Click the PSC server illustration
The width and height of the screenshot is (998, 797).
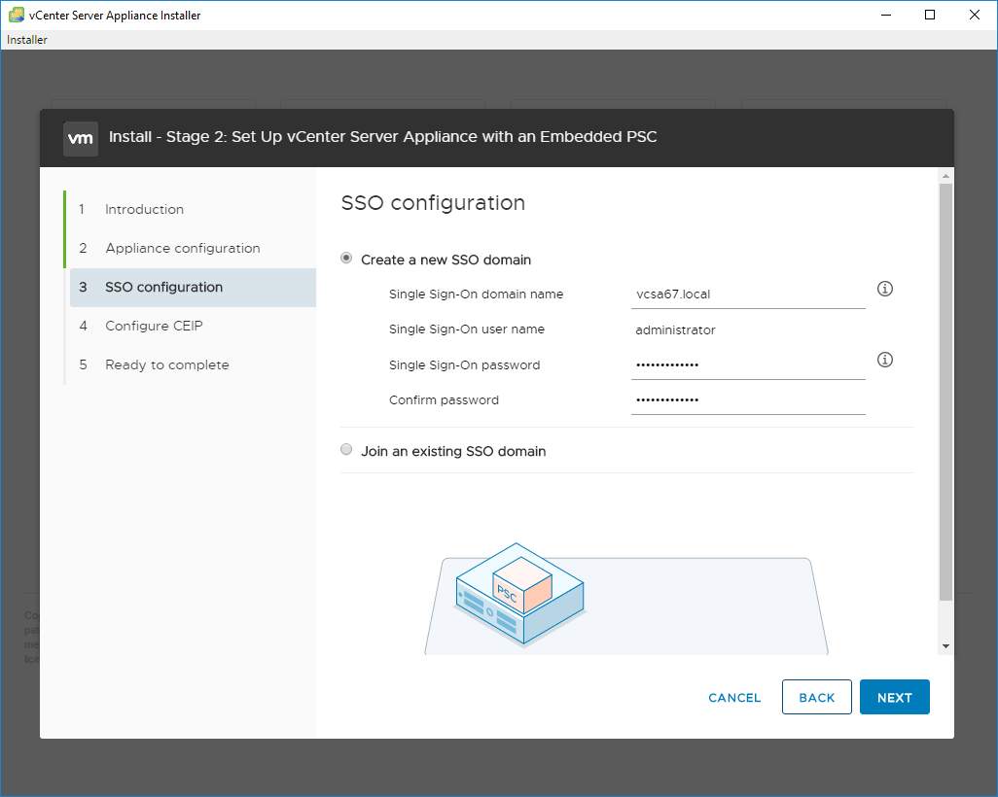pyautogui.click(x=519, y=594)
